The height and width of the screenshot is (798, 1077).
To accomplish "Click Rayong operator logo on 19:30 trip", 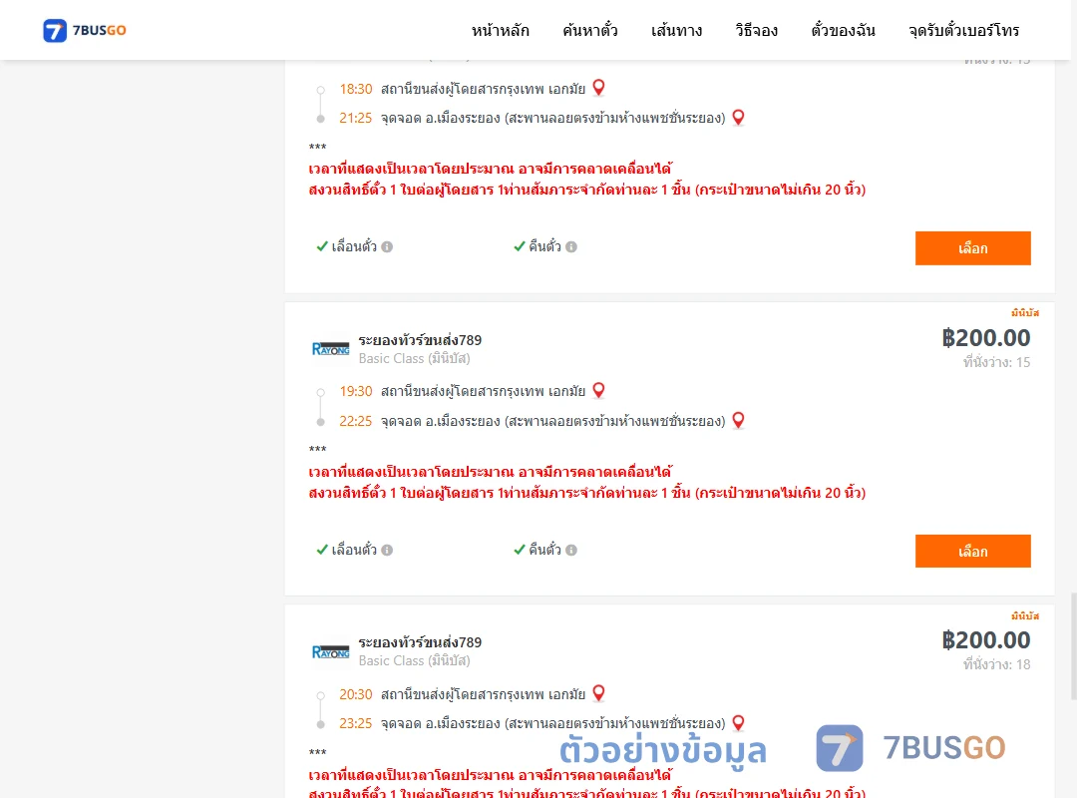I will (x=330, y=349).
